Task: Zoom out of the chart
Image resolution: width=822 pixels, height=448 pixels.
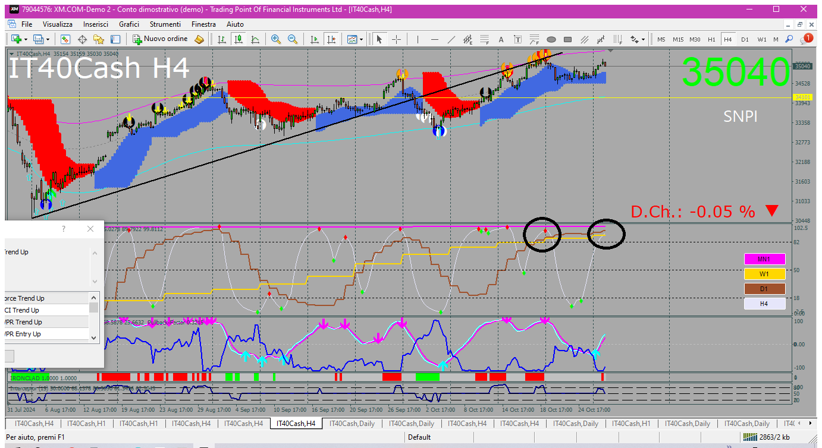Action: click(293, 39)
